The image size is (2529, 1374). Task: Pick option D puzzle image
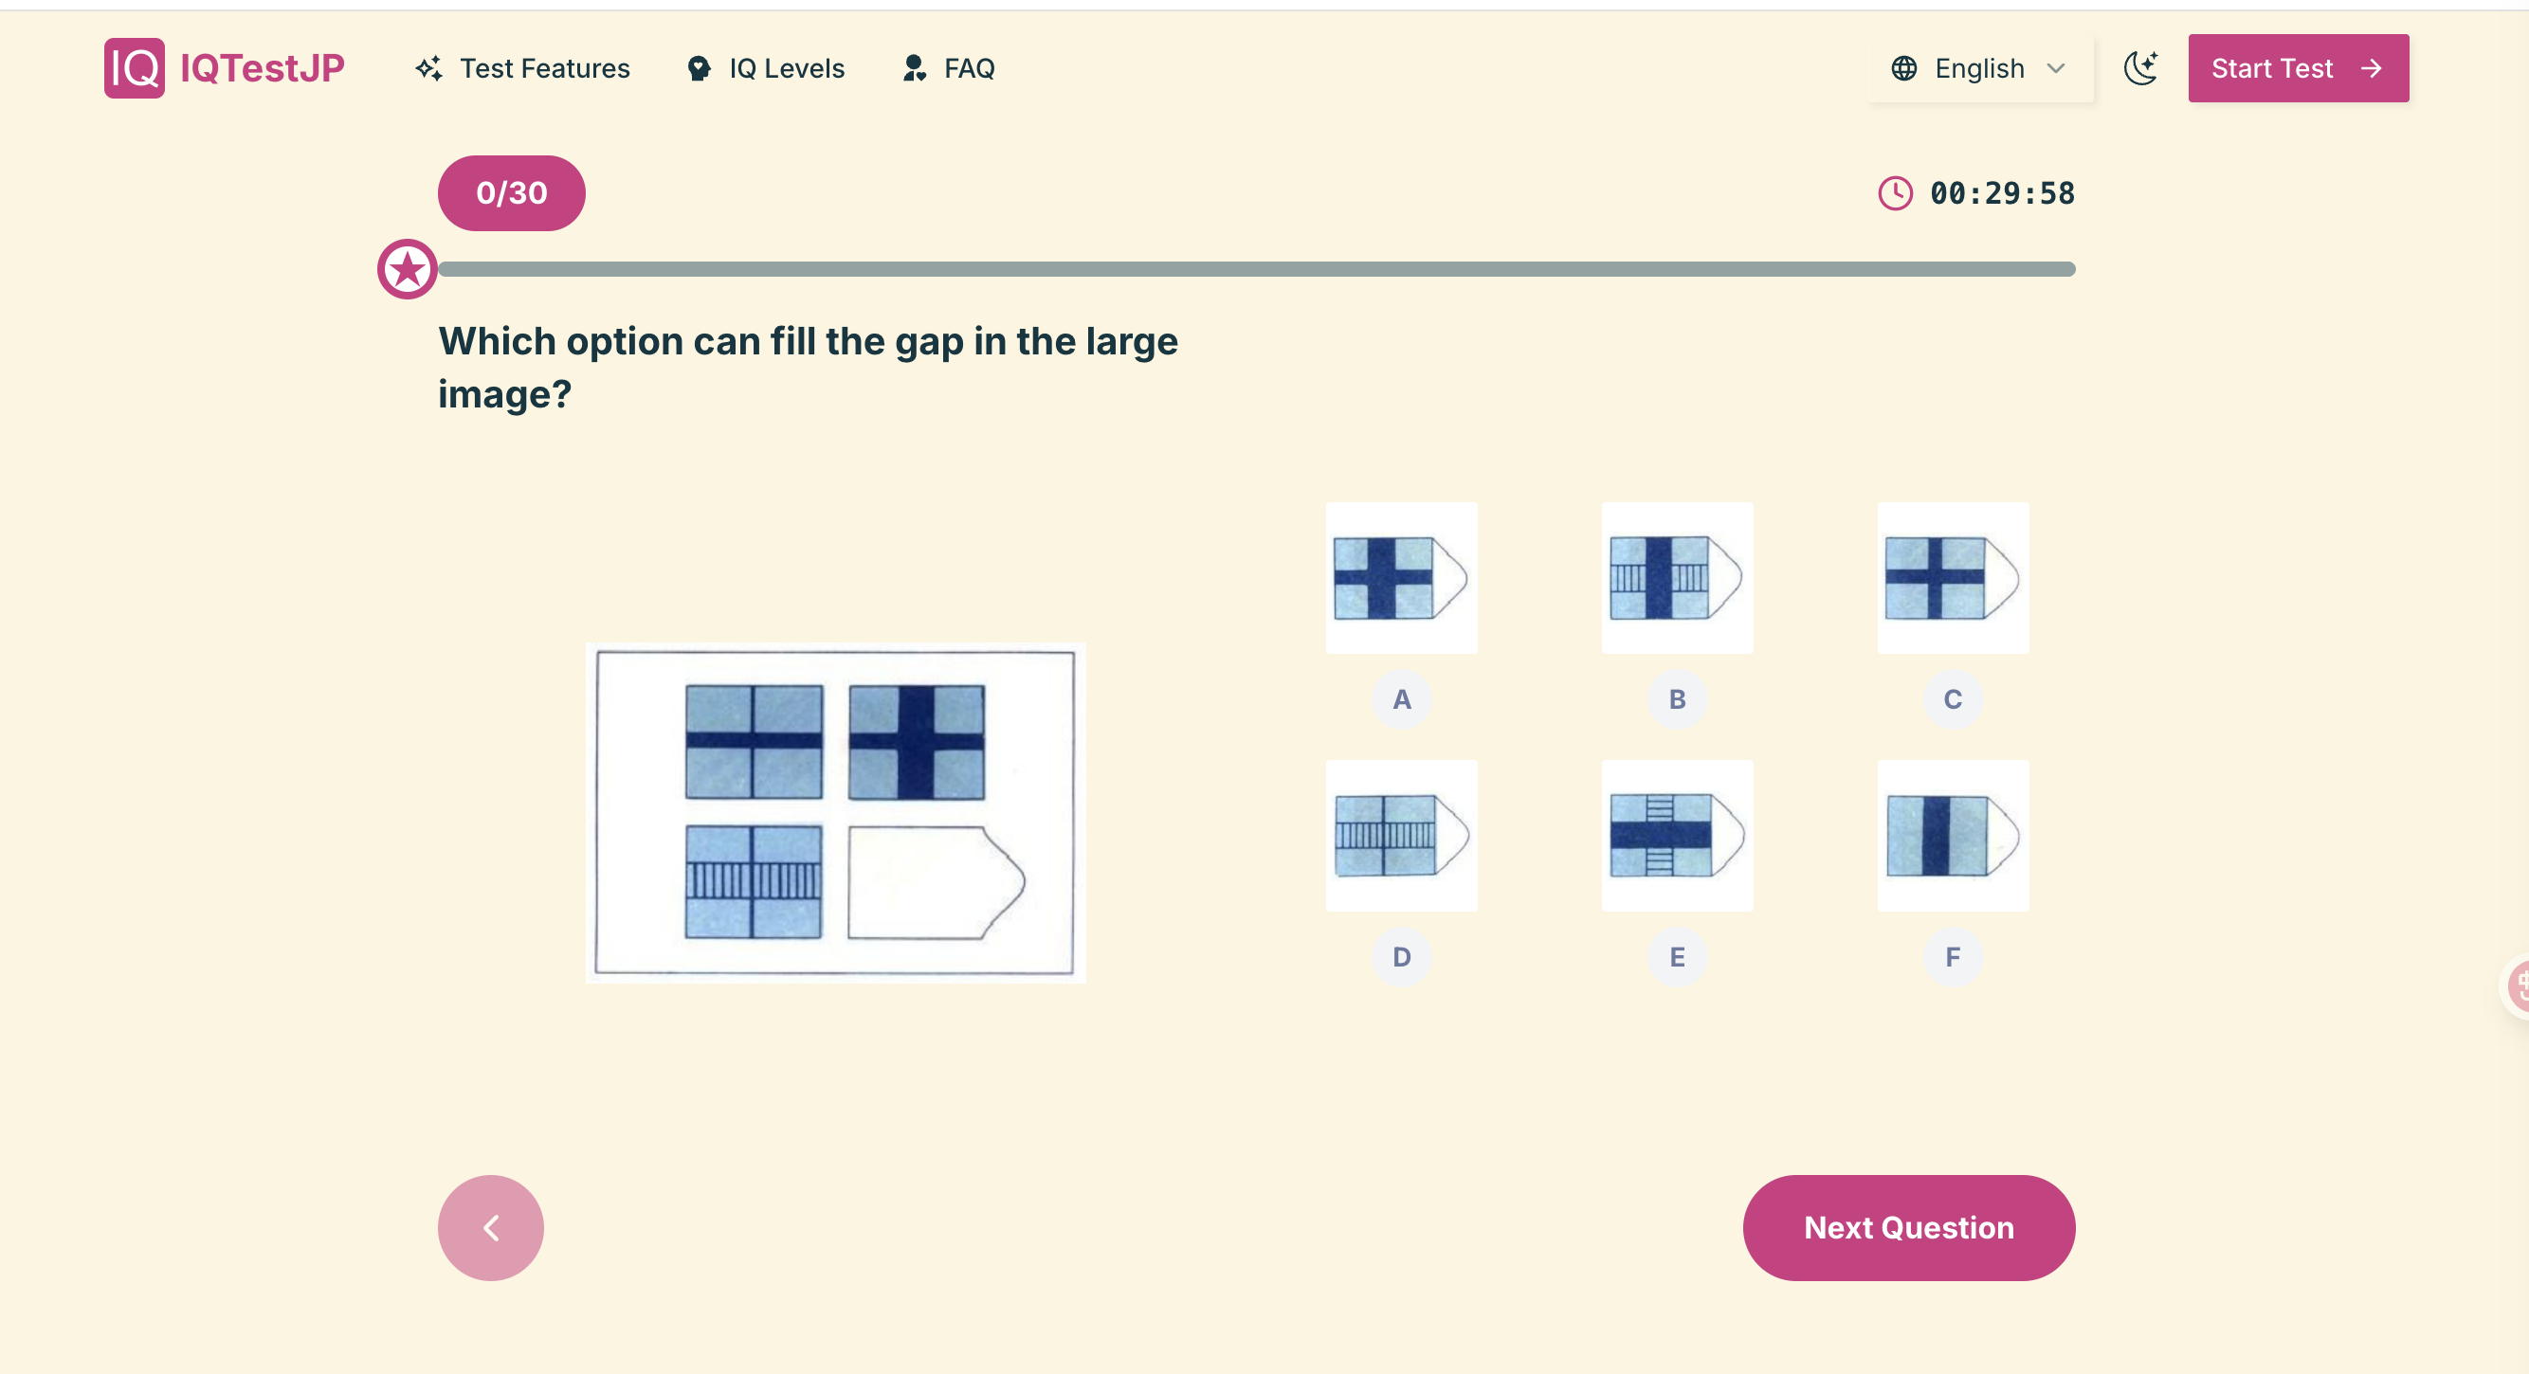(1401, 835)
